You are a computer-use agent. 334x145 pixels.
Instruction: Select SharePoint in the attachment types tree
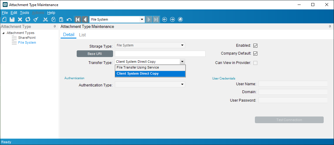pos(27,38)
